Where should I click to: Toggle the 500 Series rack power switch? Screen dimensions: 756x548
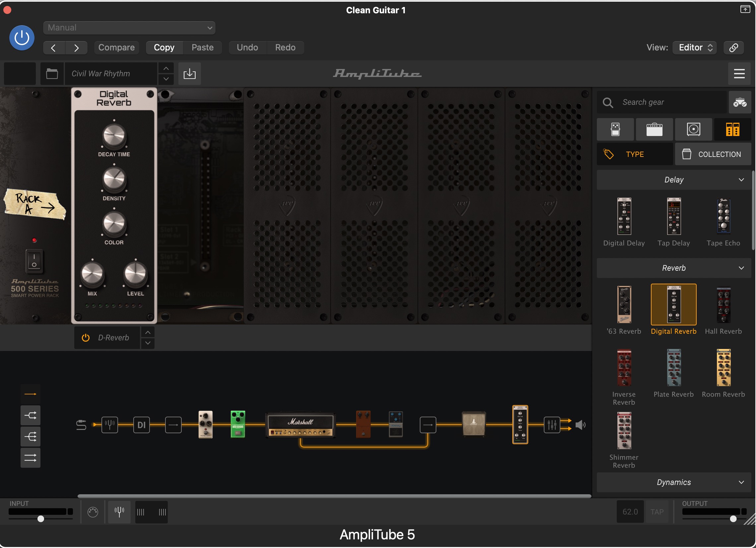click(x=34, y=261)
